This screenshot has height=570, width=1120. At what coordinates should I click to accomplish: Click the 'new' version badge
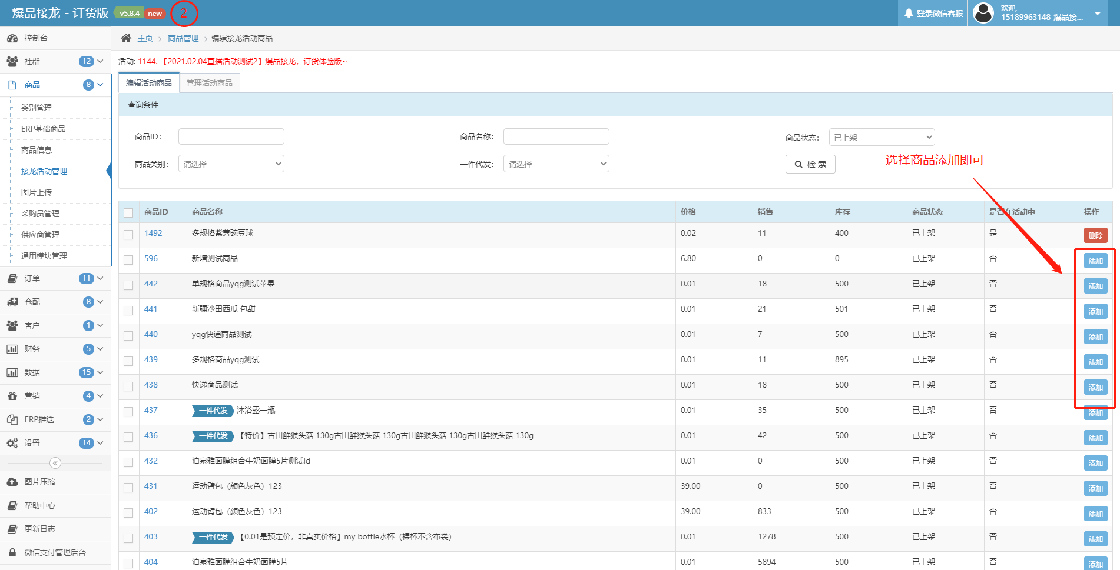coord(155,13)
